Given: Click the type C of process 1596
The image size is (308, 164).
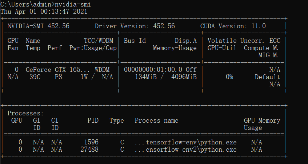Looking at the screenshot, I should [122, 142].
